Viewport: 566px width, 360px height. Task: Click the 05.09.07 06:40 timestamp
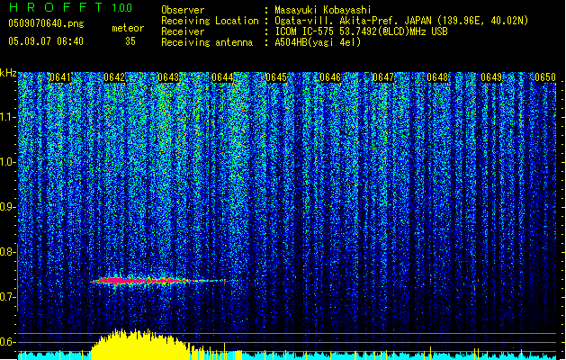pyautogui.click(x=45, y=41)
